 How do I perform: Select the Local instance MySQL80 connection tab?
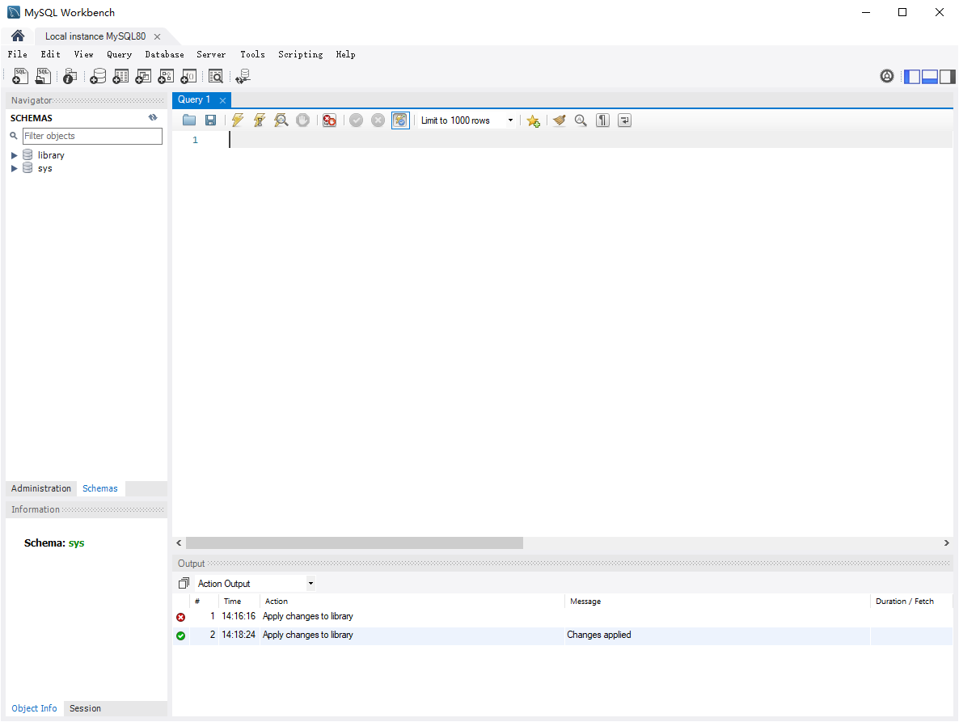[95, 36]
